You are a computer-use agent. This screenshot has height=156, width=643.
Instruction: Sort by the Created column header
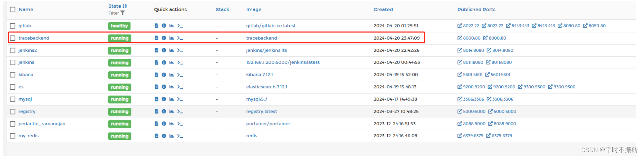(383, 10)
